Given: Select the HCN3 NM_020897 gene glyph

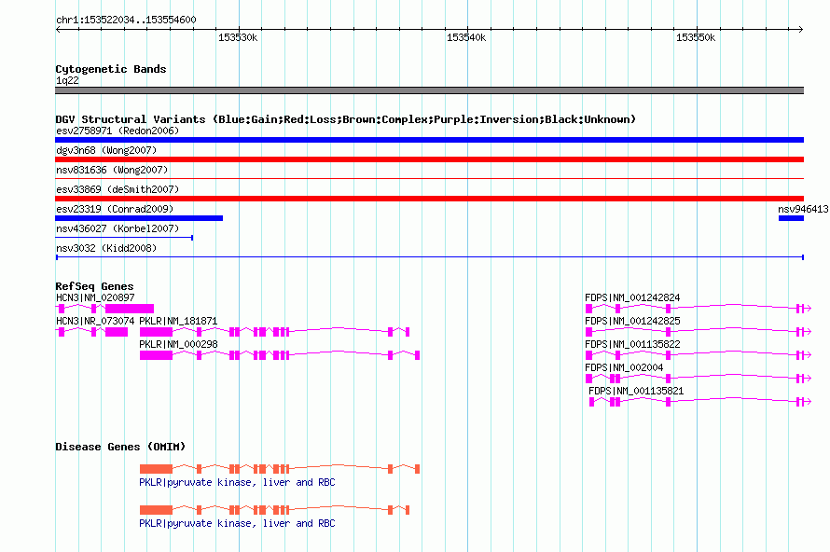Looking at the screenshot, I should click(104, 309).
